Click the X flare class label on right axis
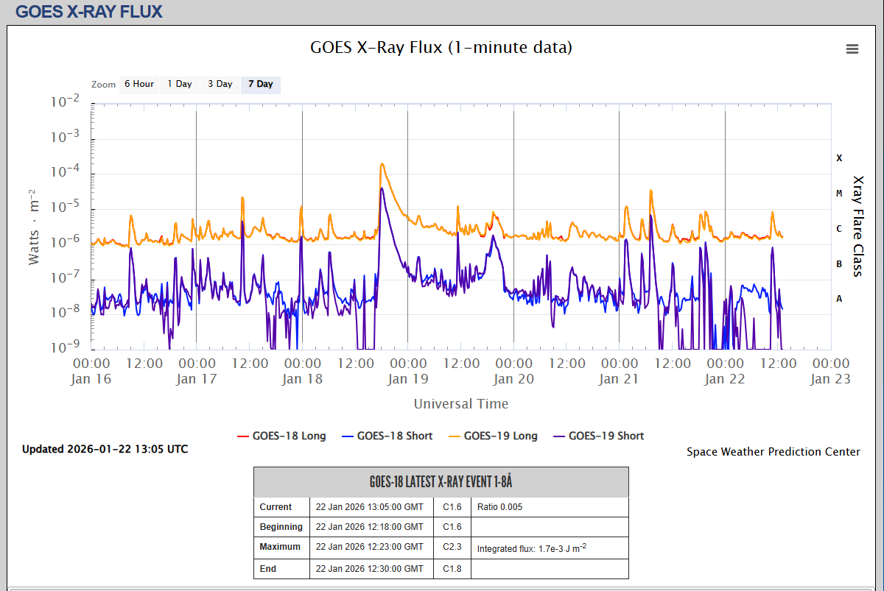The width and height of the screenshot is (884, 591). click(x=838, y=158)
